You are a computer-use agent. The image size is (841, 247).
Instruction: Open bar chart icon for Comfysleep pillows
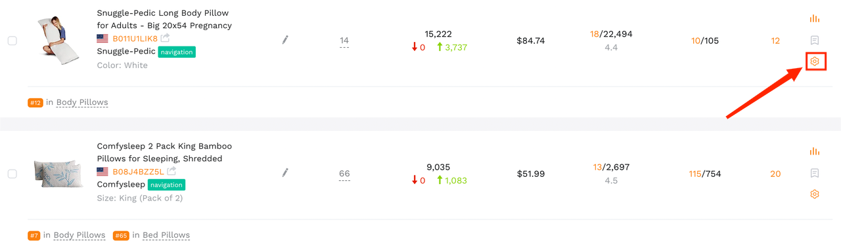point(815,151)
